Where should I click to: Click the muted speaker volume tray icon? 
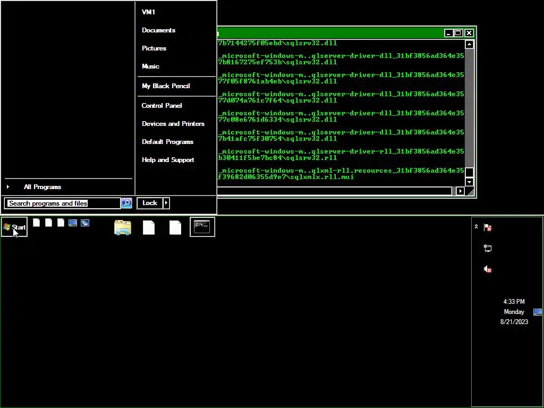(488, 269)
